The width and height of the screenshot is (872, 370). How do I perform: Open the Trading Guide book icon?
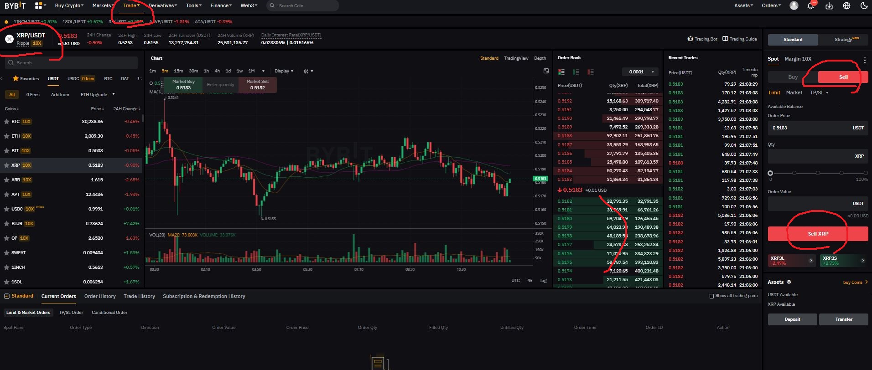(x=725, y=39)
